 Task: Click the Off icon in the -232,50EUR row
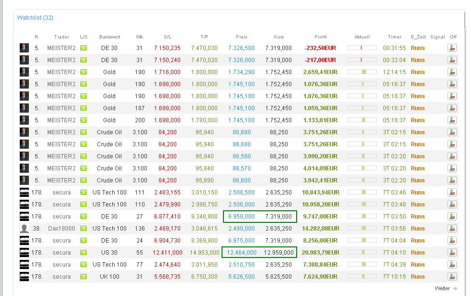[452, 48]
